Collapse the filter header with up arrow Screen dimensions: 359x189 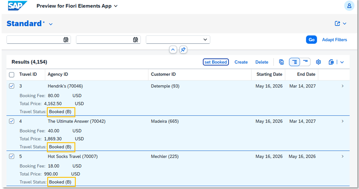173,50
